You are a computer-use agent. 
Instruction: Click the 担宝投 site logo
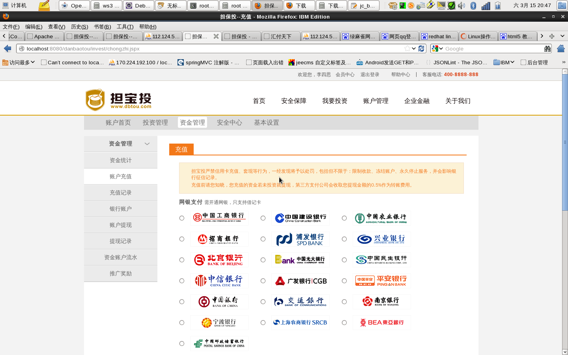[x=118, y=100]
